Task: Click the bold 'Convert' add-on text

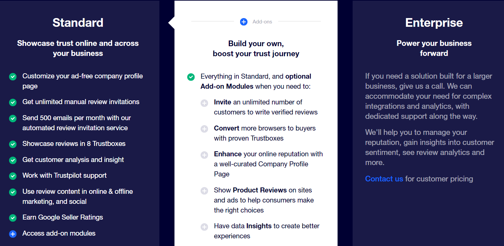Action: point(227,128)
